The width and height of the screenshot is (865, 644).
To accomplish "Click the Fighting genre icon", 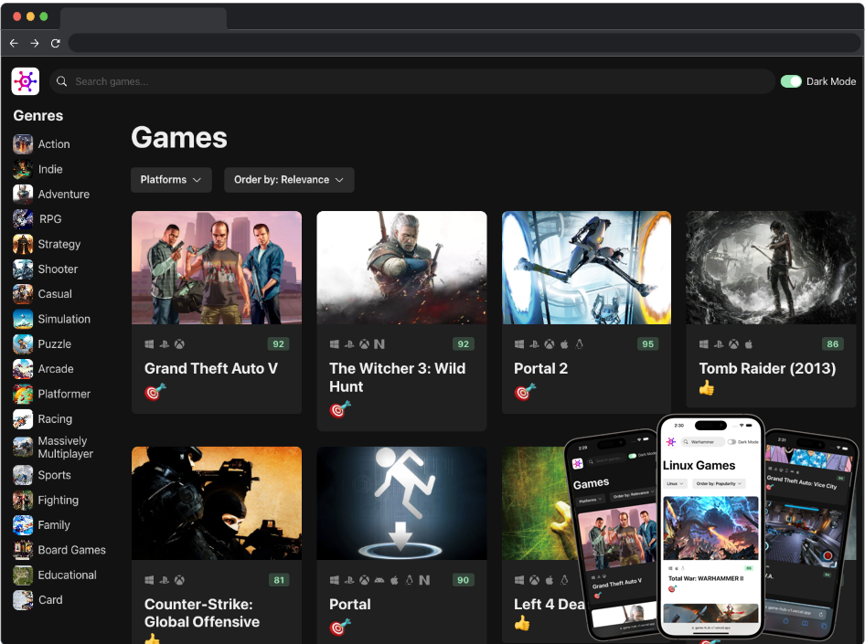I will click(23, 501).
